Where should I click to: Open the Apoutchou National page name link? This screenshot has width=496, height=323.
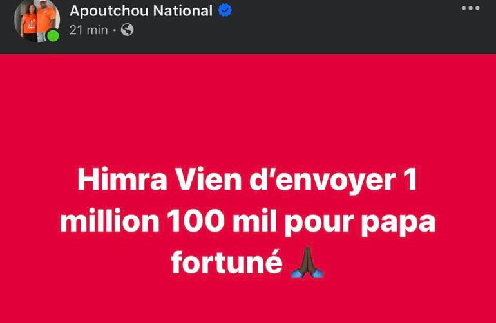point(140,10)
